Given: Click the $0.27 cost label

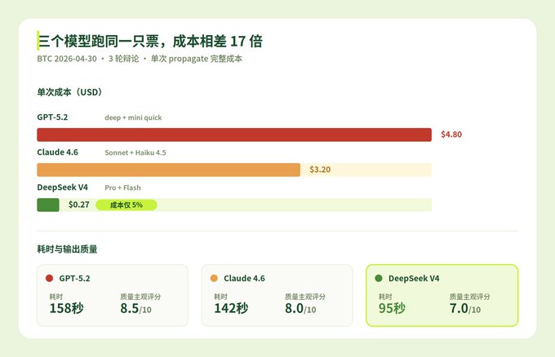Looking at the screenshot, I should click(78, 205).
